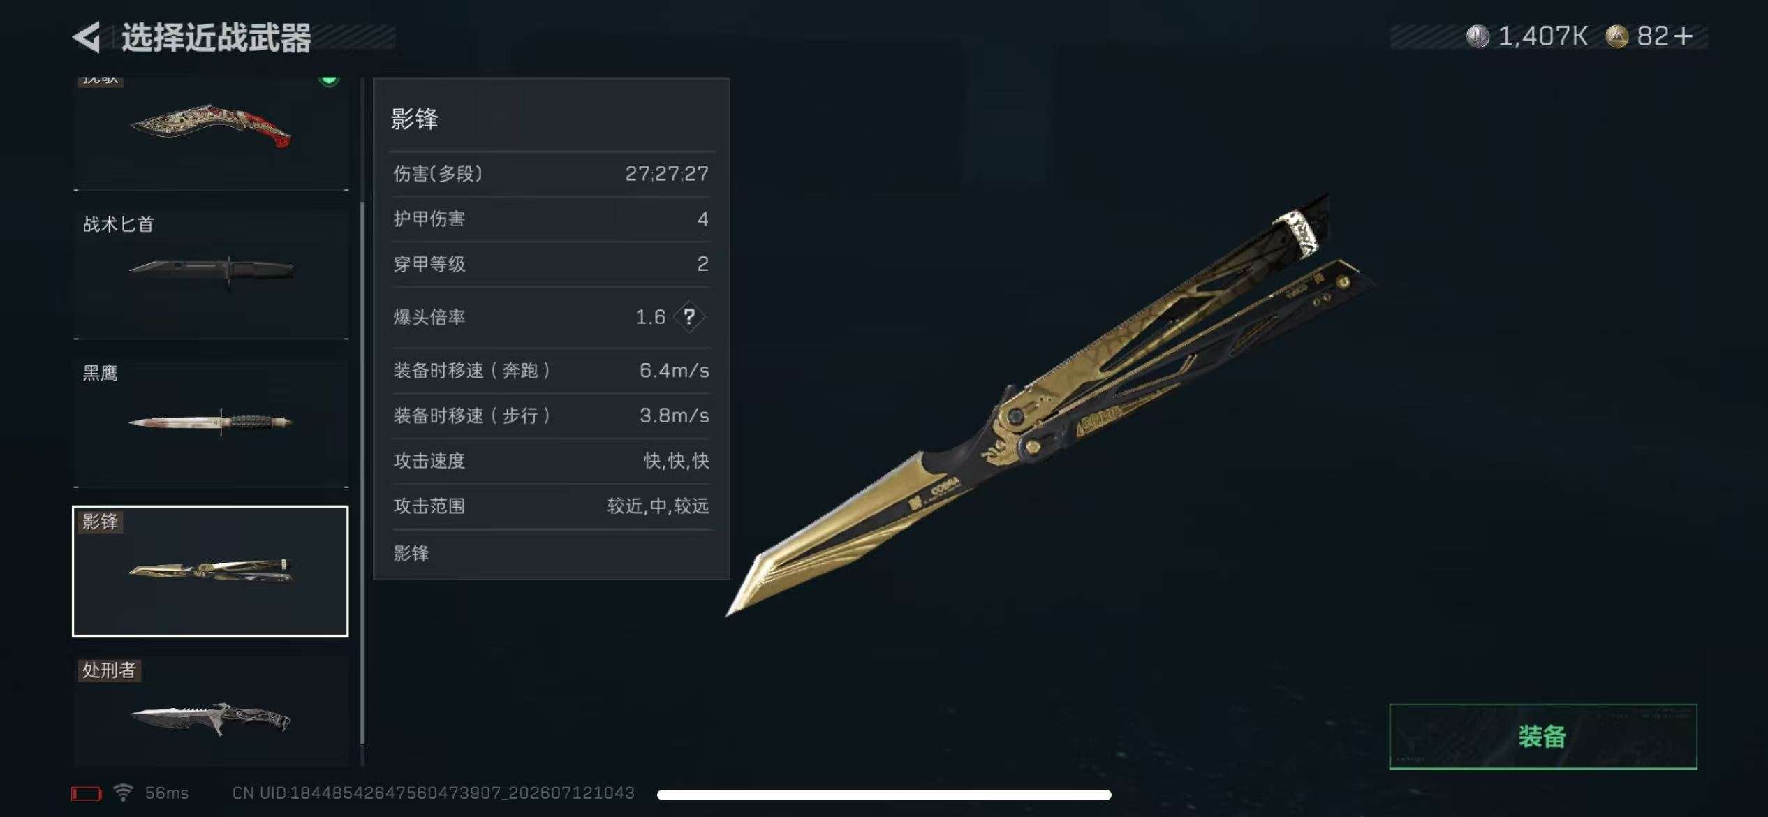Go back using the arrow icon
The image size is (1768, 817).
pos(87,37)
